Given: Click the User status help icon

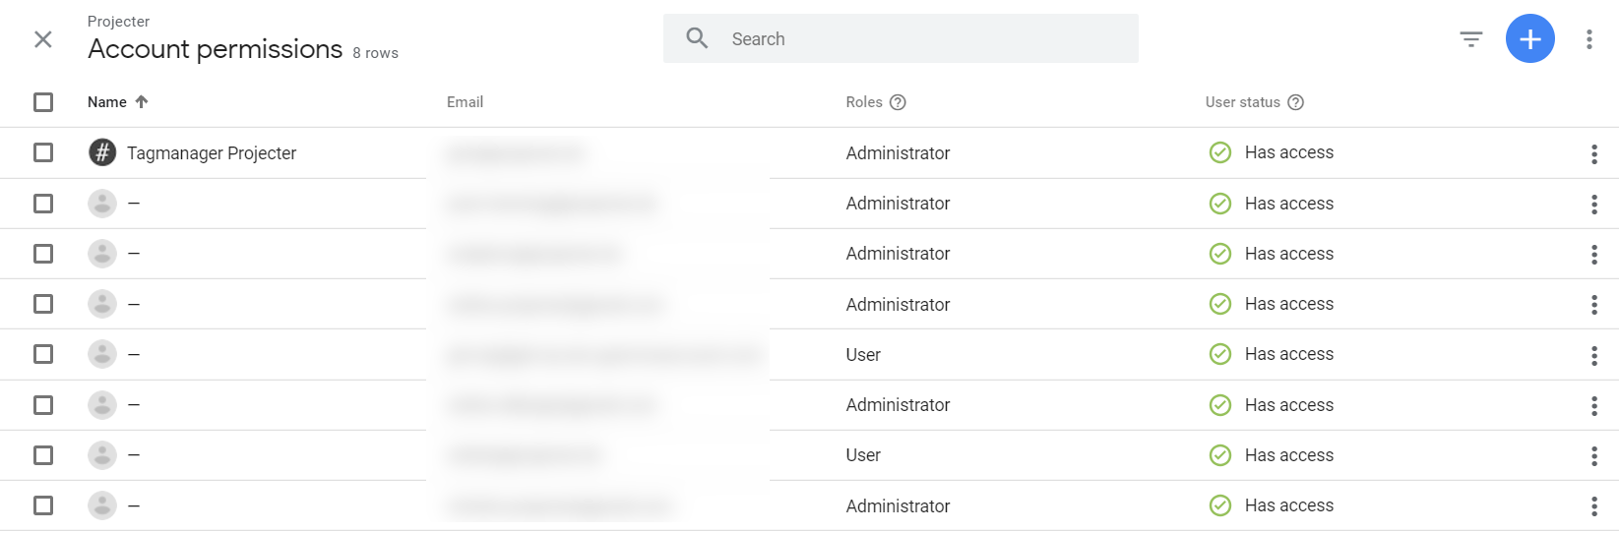Looking at the screenshot, I should coord(1296,102).
